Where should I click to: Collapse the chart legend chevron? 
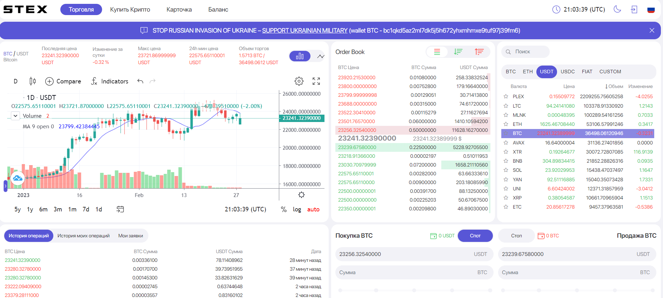coord(15,116)
